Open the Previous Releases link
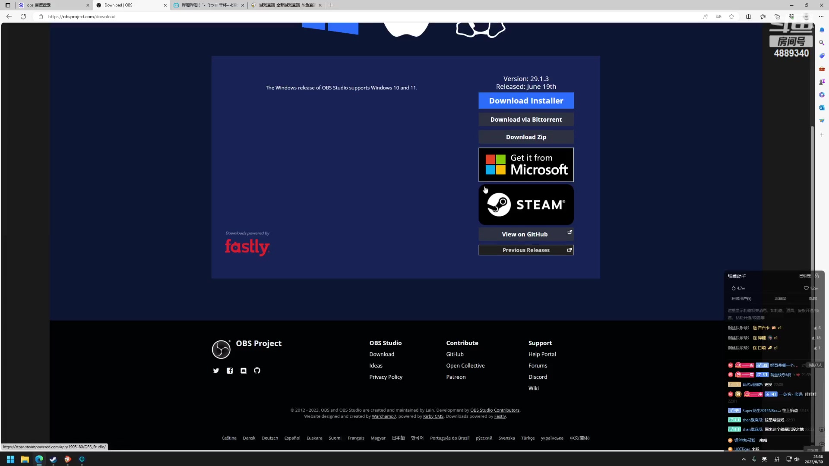This screenshot has width=829, height=466. click(x=526, y=250)
